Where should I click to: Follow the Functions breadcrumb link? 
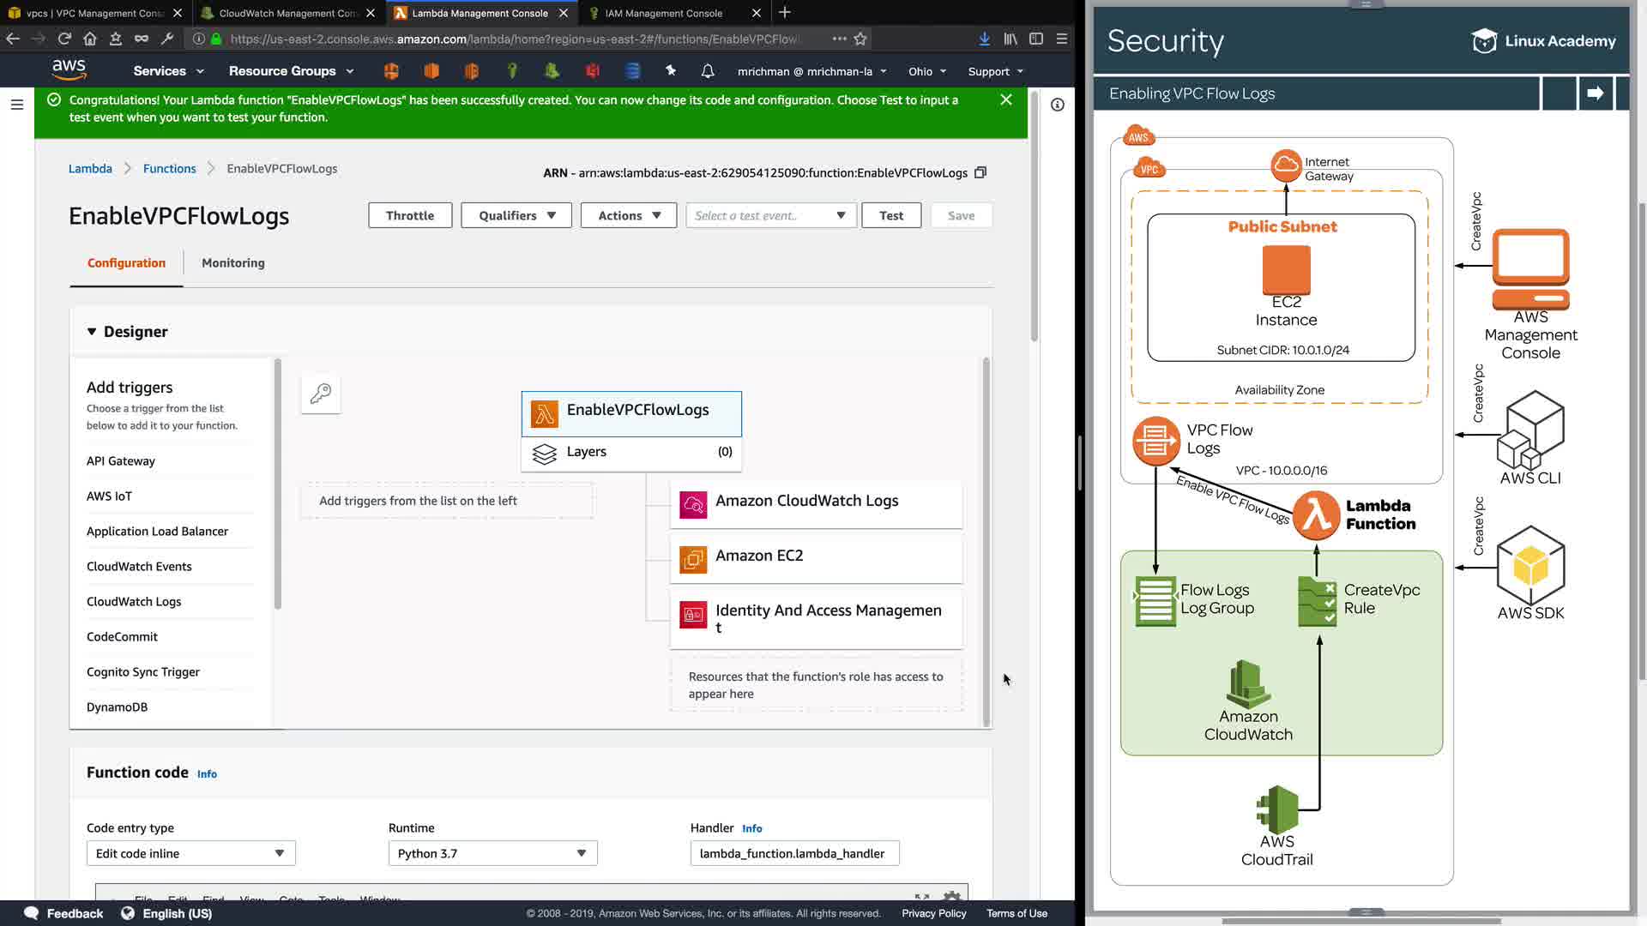pos(169,169)
